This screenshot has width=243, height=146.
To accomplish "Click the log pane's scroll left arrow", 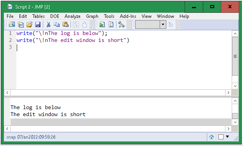I will click(x=7, y=129).
